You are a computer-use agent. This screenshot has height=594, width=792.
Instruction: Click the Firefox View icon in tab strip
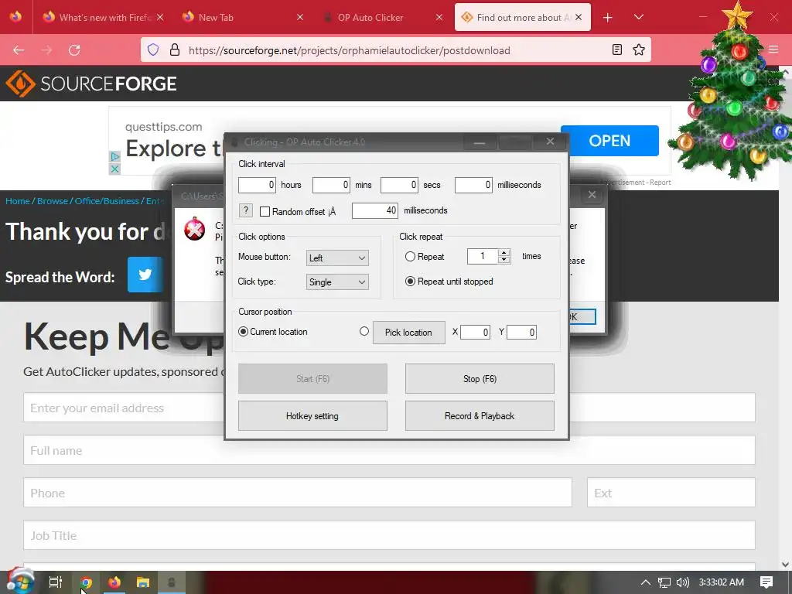(x=15, y=17)
